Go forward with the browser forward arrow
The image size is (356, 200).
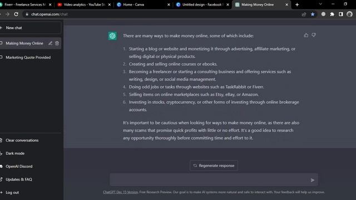7,14
